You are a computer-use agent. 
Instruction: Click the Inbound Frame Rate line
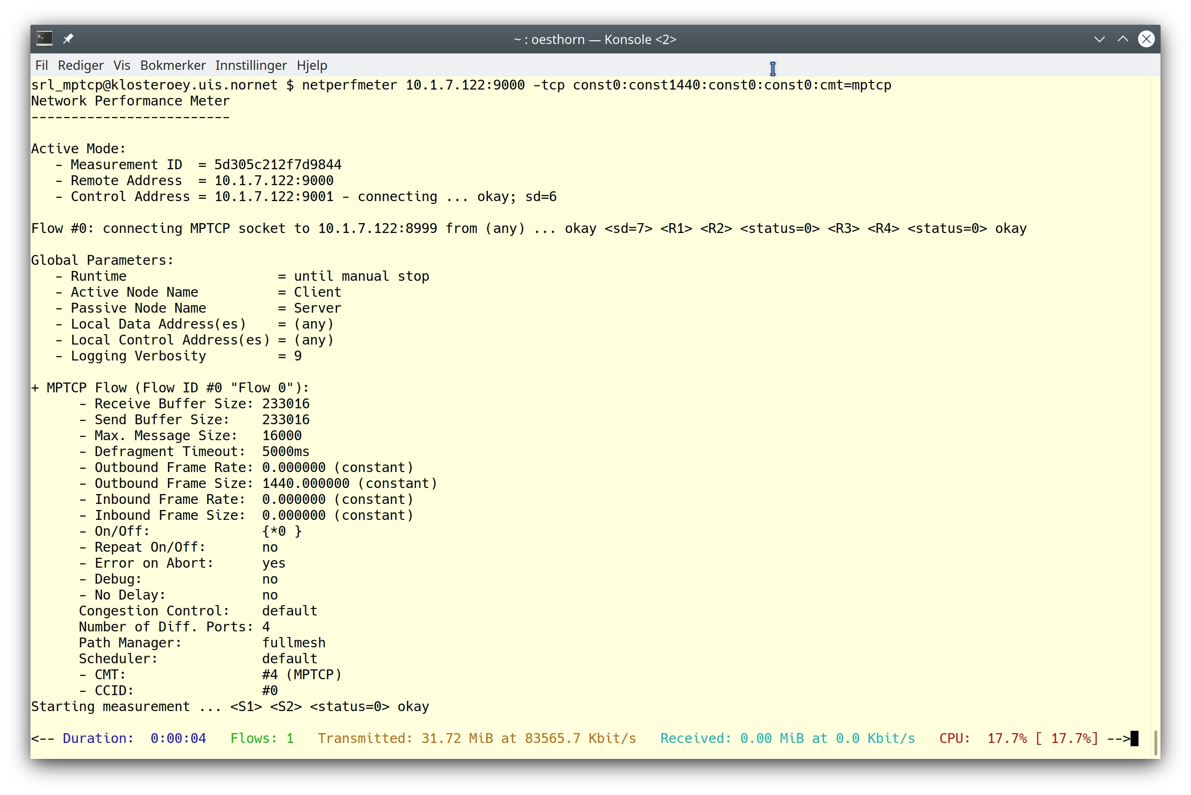pos(247,499)
